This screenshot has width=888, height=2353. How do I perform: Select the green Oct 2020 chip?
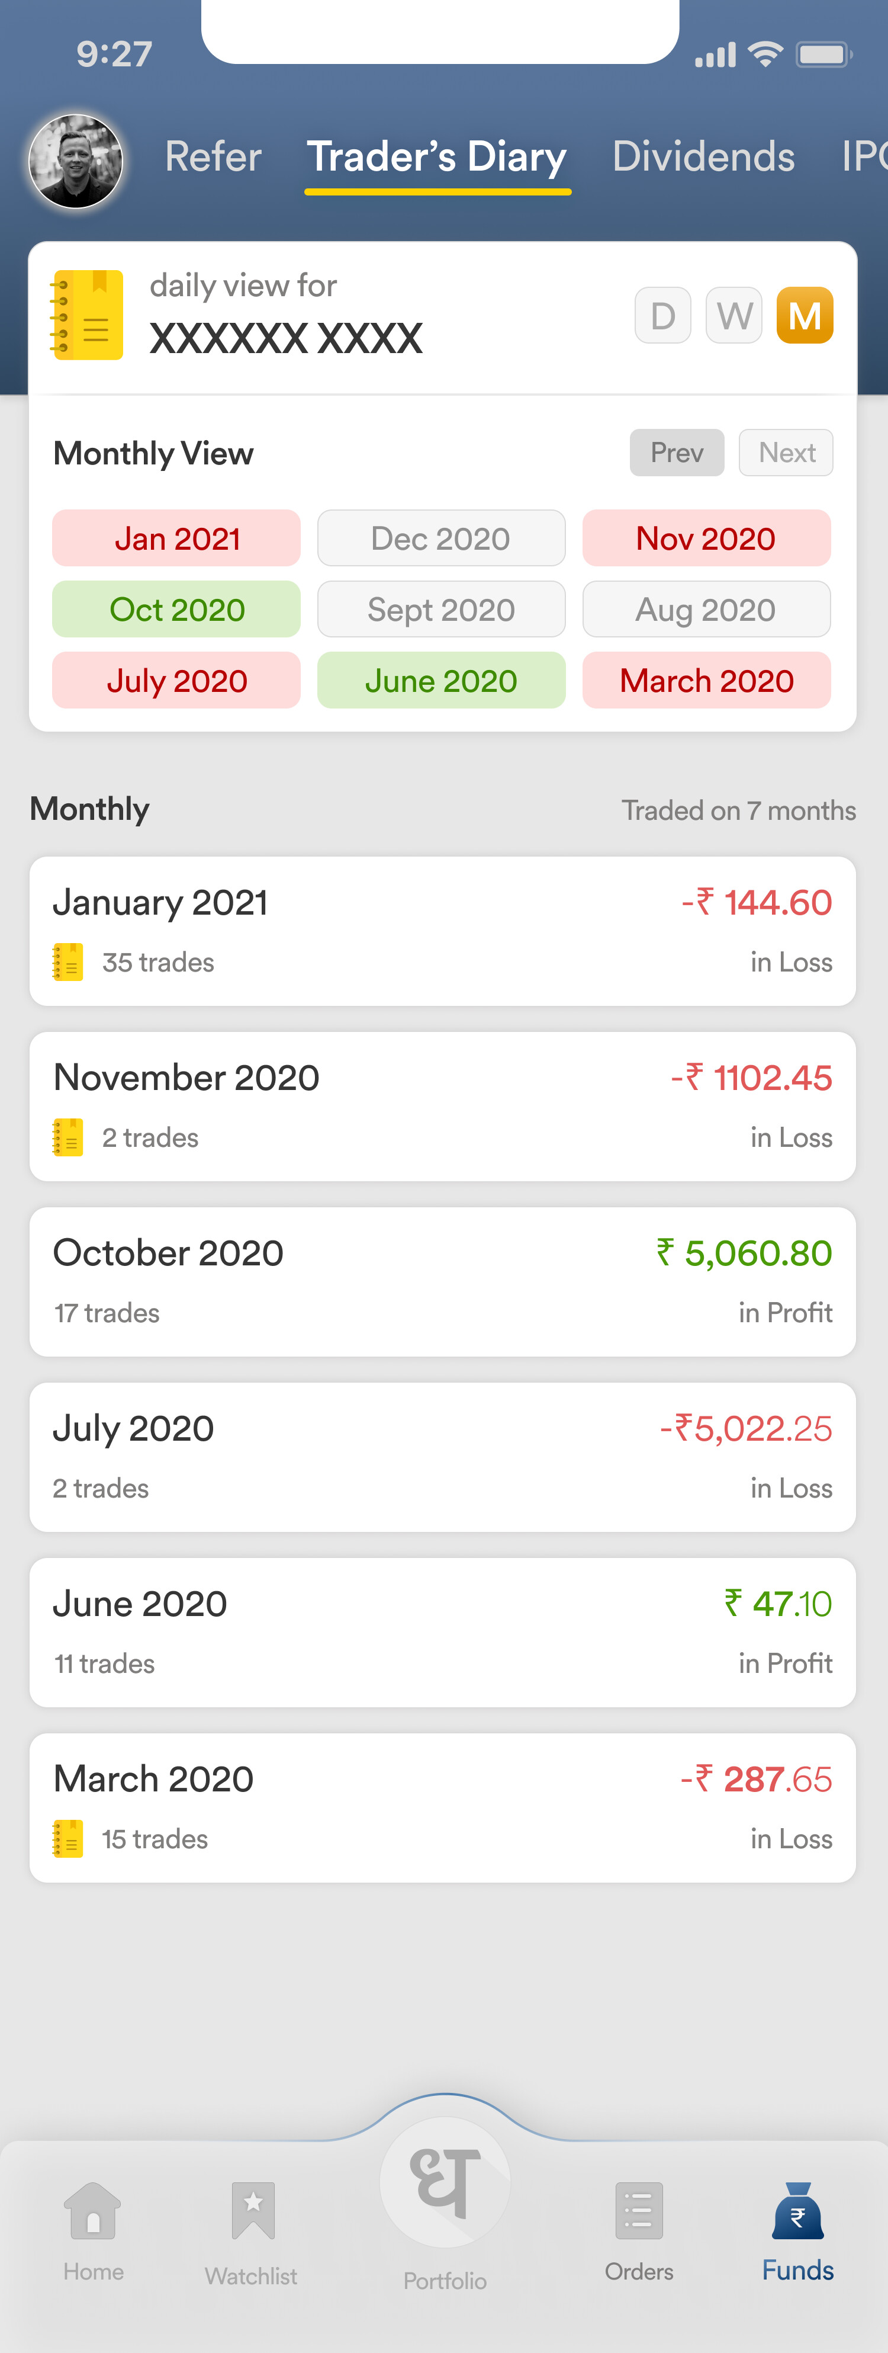pyautogui.click(x=176, y=609)
